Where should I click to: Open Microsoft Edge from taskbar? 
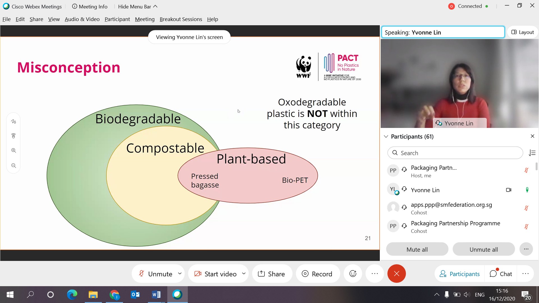click(72, 295)
